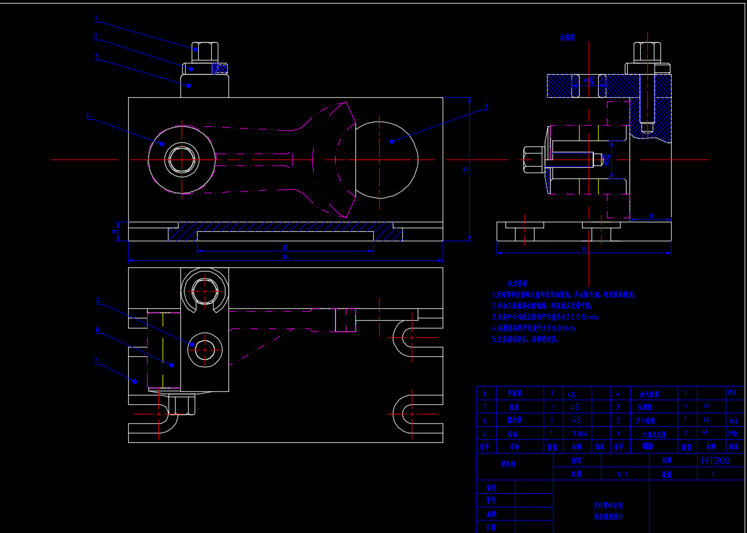The width and height of the screenshot is (747, 533).
Task: Select the 零件图 title block cell
Action: tap(508, 465)
